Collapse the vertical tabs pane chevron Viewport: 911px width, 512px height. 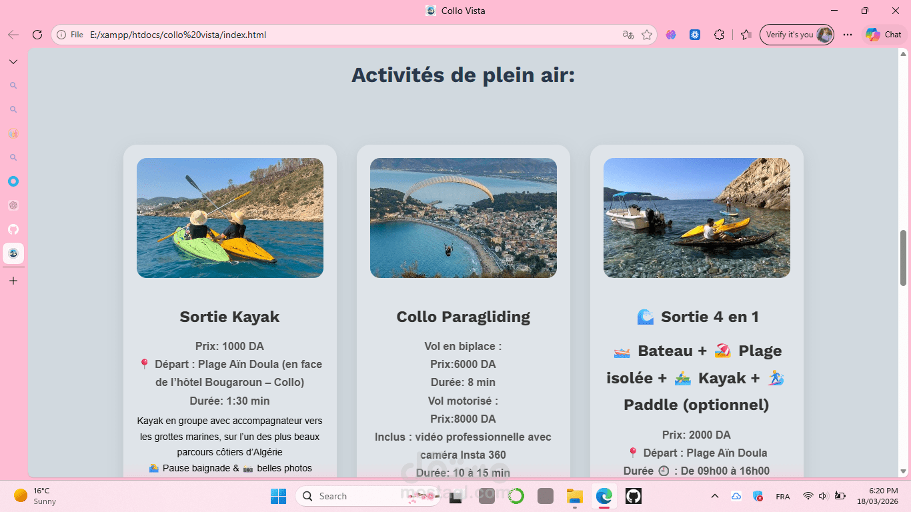(x=13, y=62)
